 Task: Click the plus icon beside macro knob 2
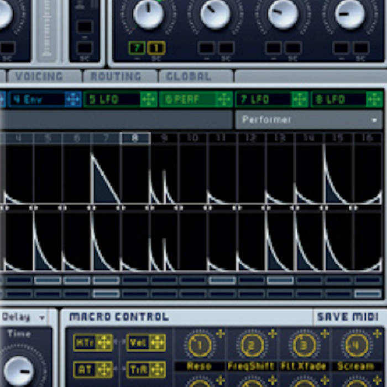point(273,333)
